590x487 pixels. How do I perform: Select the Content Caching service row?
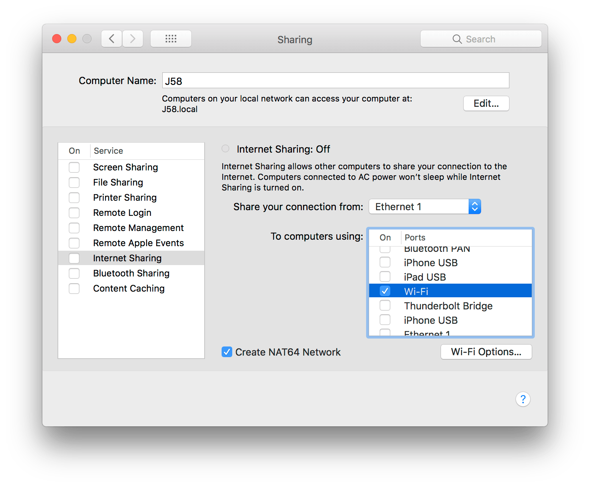[131, 289]
